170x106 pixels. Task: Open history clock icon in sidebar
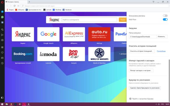(x=2, y=63)
